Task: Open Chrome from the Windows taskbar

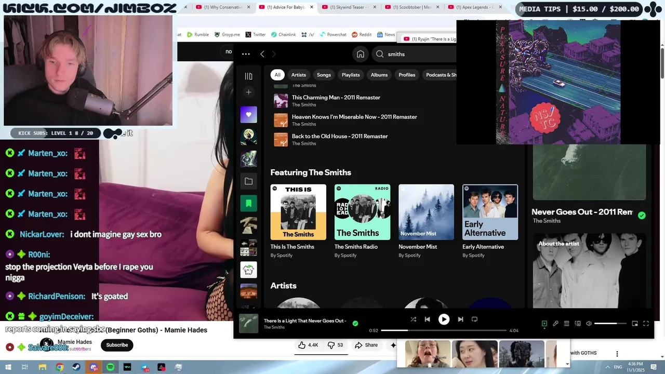Action: [x=60, y=367]
